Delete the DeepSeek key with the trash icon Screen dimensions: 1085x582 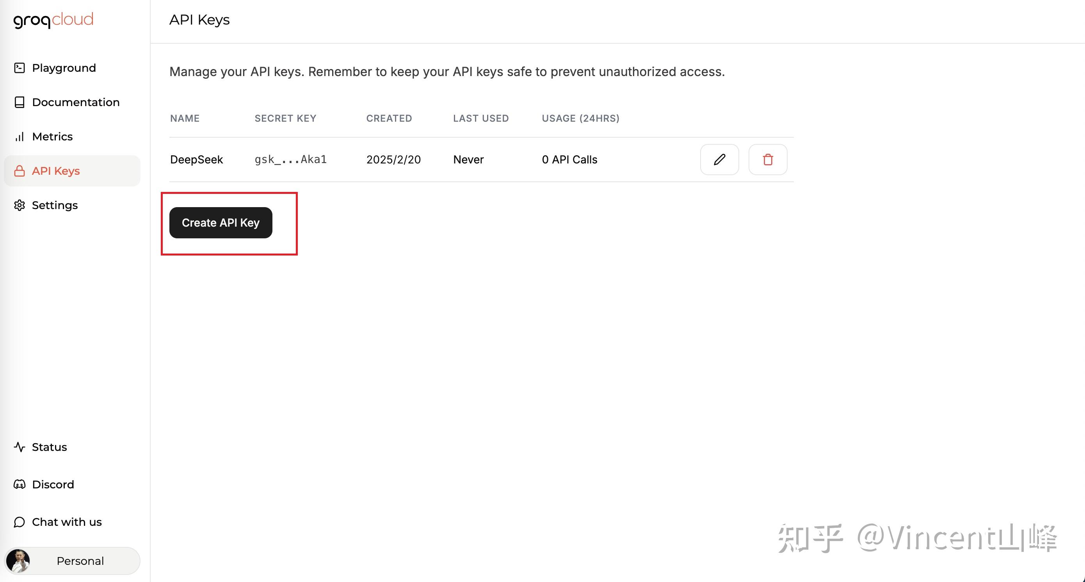(768, 160)
